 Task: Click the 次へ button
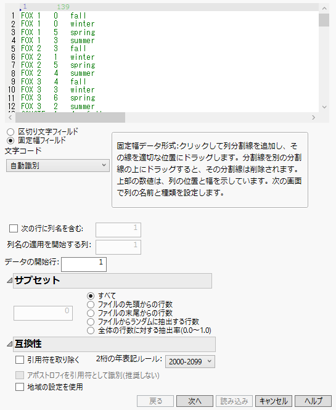pyautogui.click(x=195, y=401)
